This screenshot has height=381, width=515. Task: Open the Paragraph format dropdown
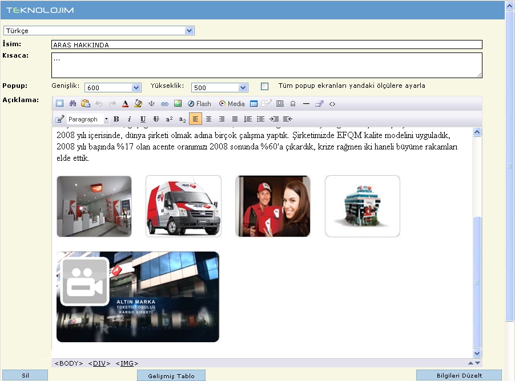(88, 119)
